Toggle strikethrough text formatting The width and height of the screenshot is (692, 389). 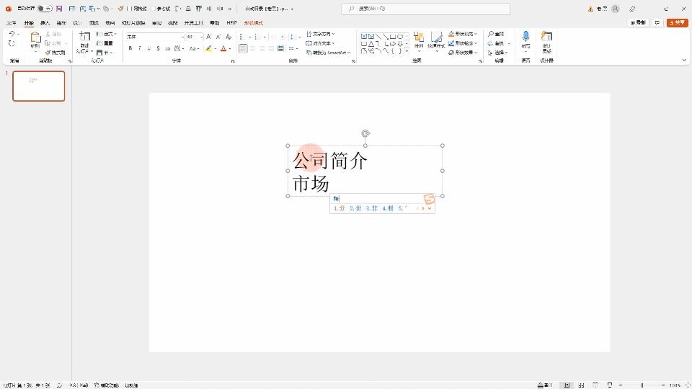pyautogui.click(x=159, y=49)
